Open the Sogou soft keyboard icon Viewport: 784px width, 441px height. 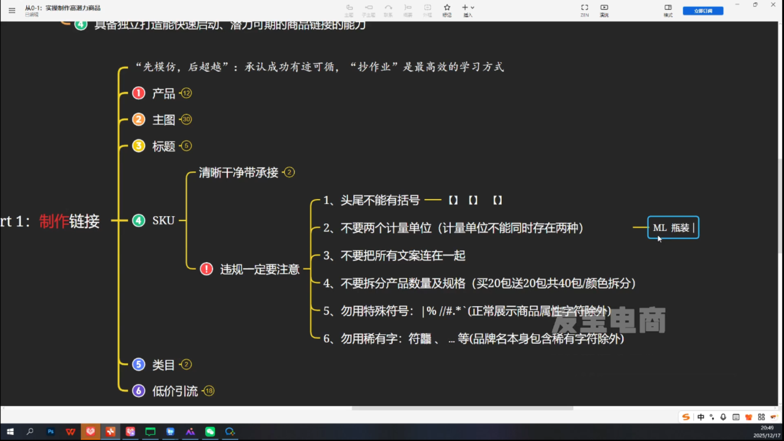tap(736, 417)
